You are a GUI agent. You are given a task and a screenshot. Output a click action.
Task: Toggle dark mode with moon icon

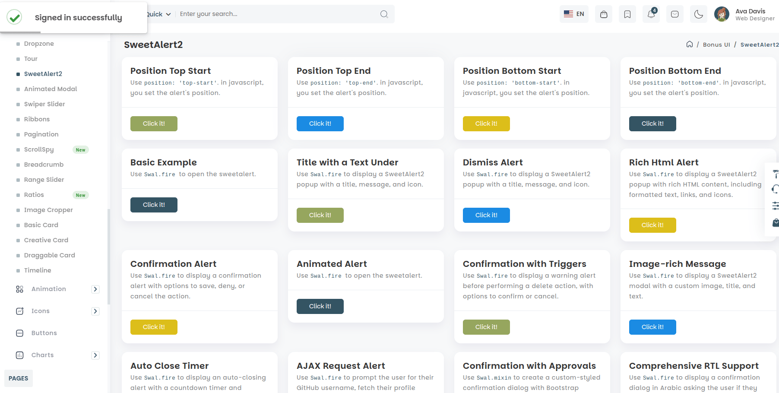pyautogui.click(x=698, y=14)
